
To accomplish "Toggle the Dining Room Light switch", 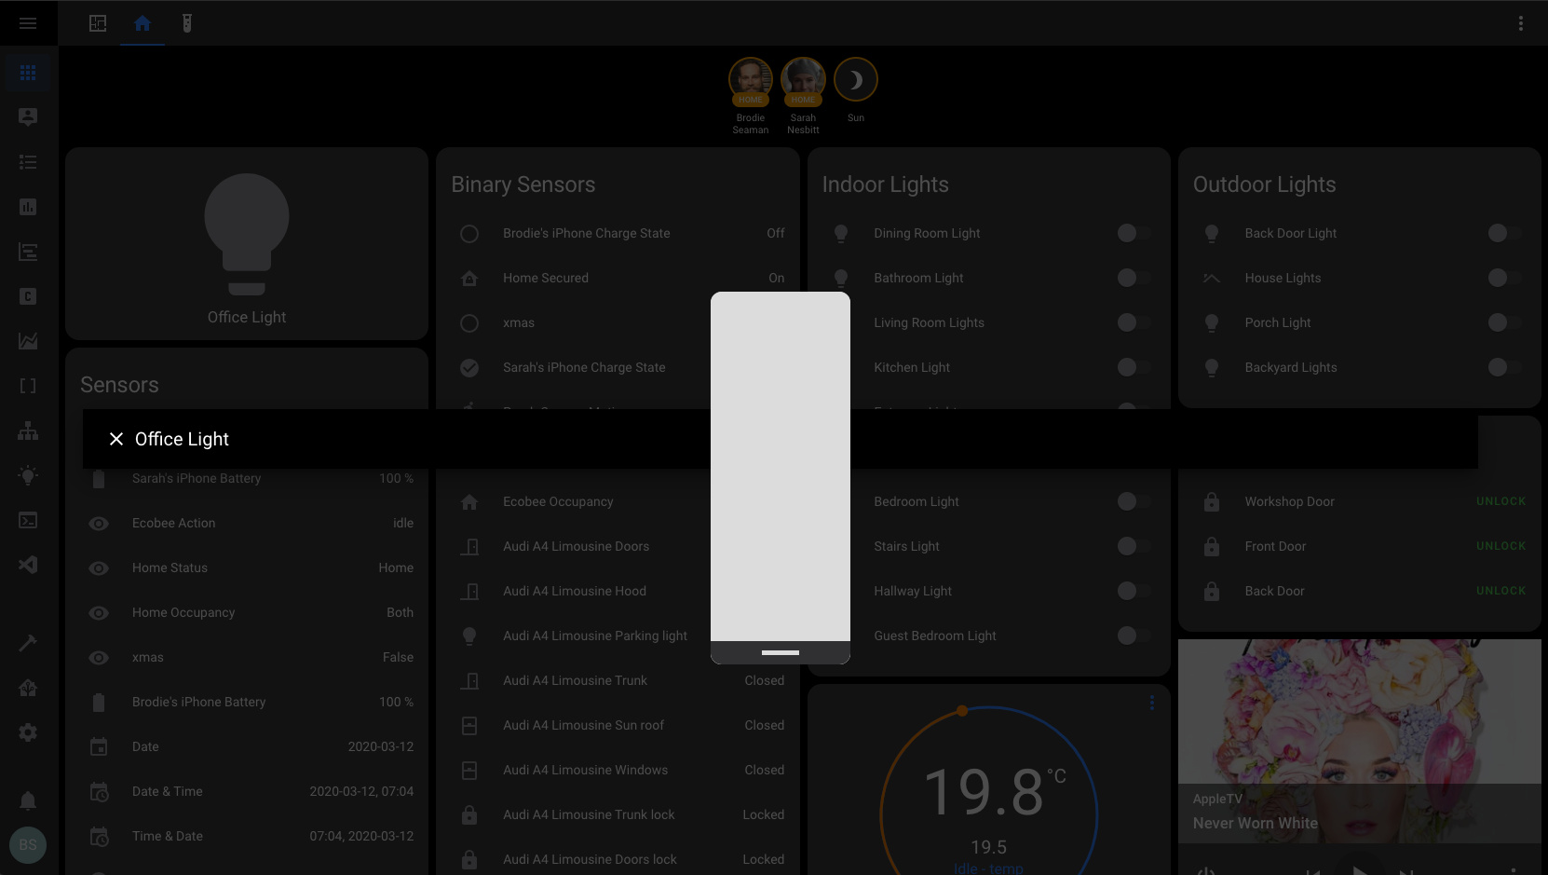I will coord(1134,233).
